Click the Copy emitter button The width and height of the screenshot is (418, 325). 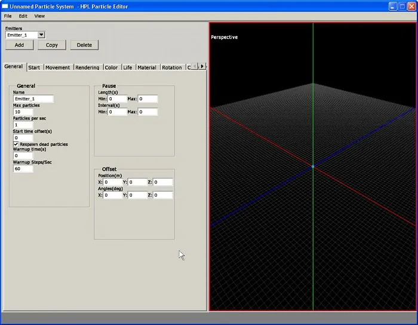tap(52, 45)
